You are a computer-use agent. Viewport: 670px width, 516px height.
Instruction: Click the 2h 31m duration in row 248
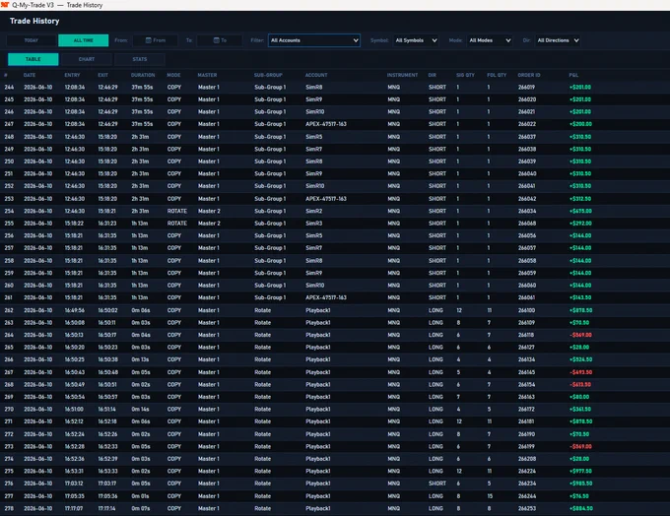pyautogui.click(x=140, y=137)
